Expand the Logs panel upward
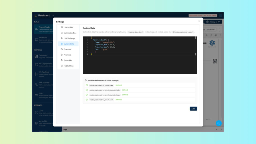Viewport: 256px width, 144px height. [x=216, y=129]
